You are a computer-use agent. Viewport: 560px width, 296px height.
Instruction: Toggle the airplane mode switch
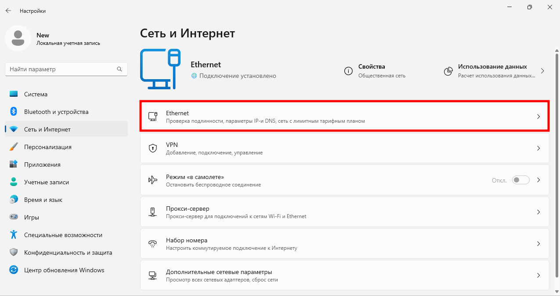pyautogui.click(x=521, y=180)
